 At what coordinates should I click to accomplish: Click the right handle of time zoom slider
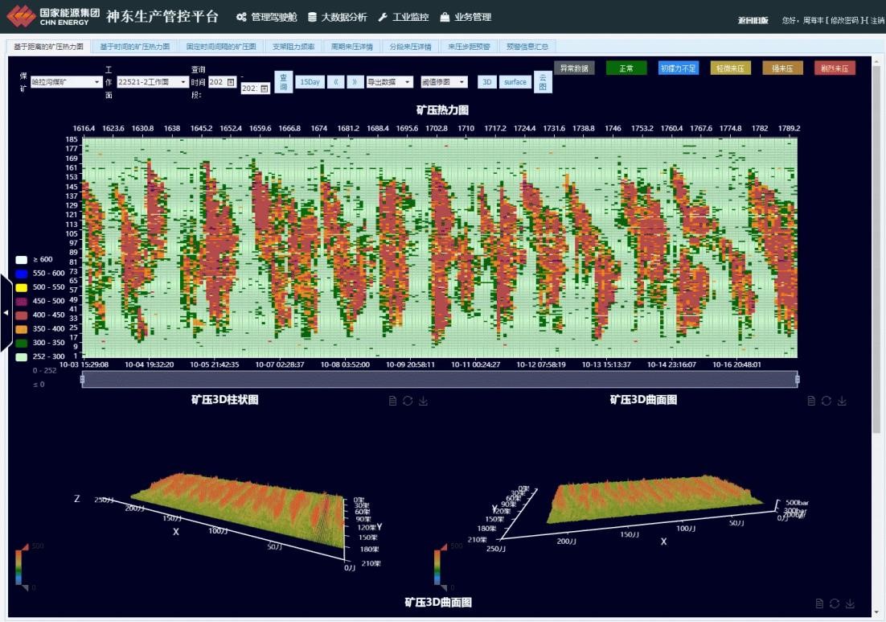pos(798,380)
